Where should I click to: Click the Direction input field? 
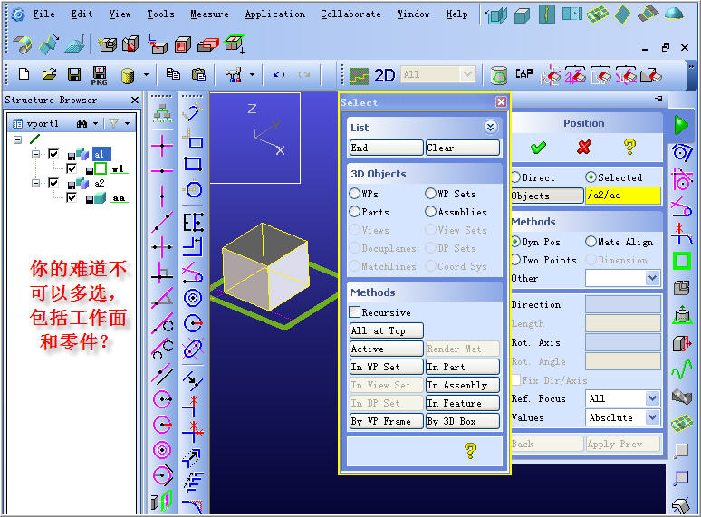(x=623, y=304)
